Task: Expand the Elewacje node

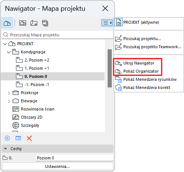Action: (x=9, y=101)
